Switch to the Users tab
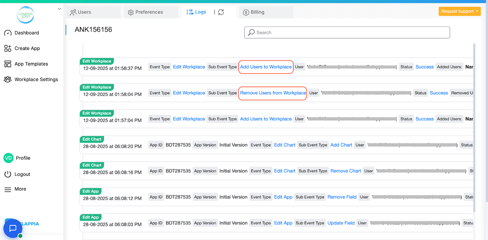This screenshot has width=488, height=240. (94, 12)
